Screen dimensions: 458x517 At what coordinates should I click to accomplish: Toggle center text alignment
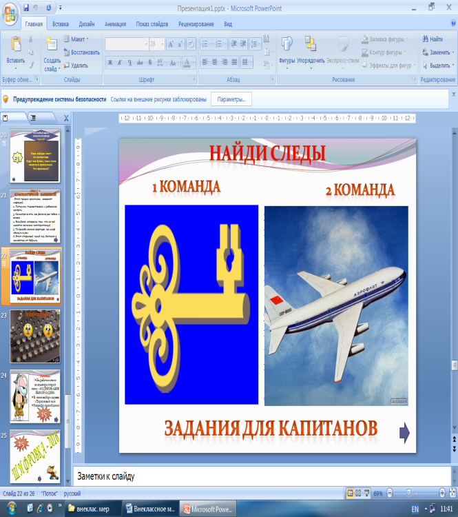(x=214, y=62)
